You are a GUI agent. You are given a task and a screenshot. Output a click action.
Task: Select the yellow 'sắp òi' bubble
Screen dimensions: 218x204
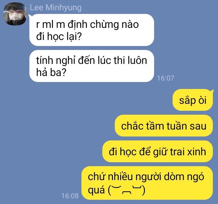[x=193, y=100]
